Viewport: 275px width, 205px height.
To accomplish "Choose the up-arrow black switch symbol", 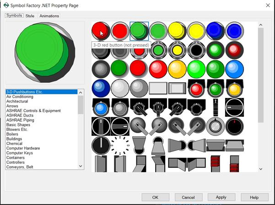I will coord(215,107).
